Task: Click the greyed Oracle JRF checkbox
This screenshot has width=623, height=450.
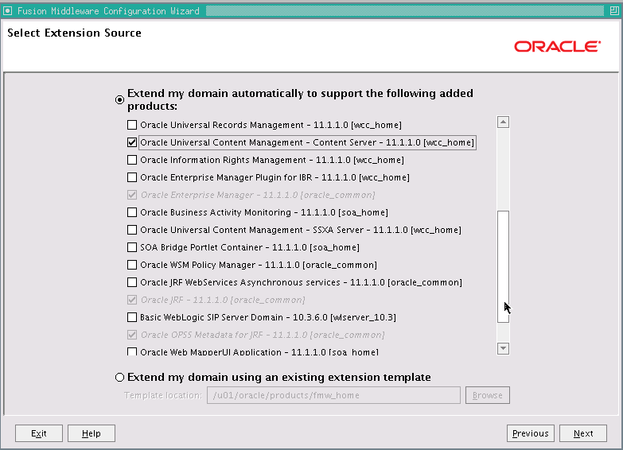Action: [x=132, y=300]
